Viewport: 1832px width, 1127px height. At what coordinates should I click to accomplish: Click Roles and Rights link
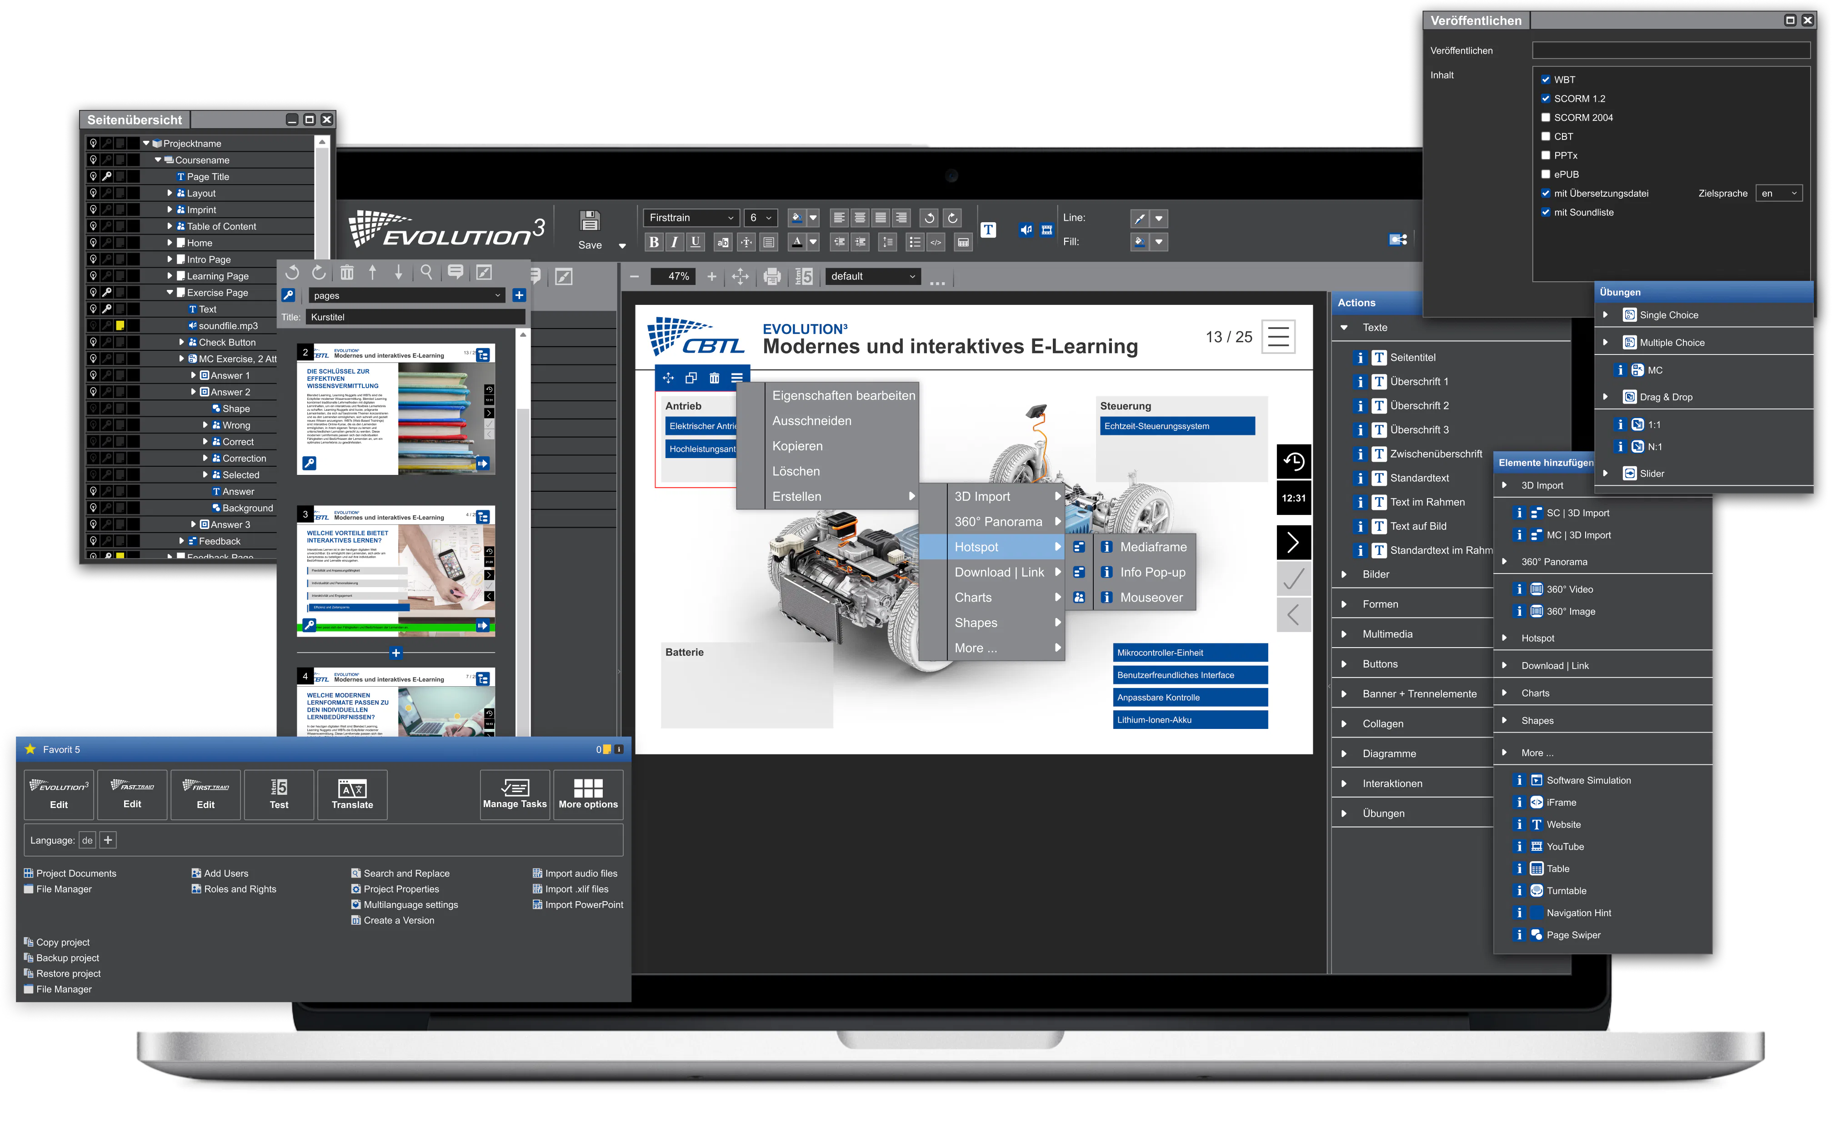click(x=240, y=889)
